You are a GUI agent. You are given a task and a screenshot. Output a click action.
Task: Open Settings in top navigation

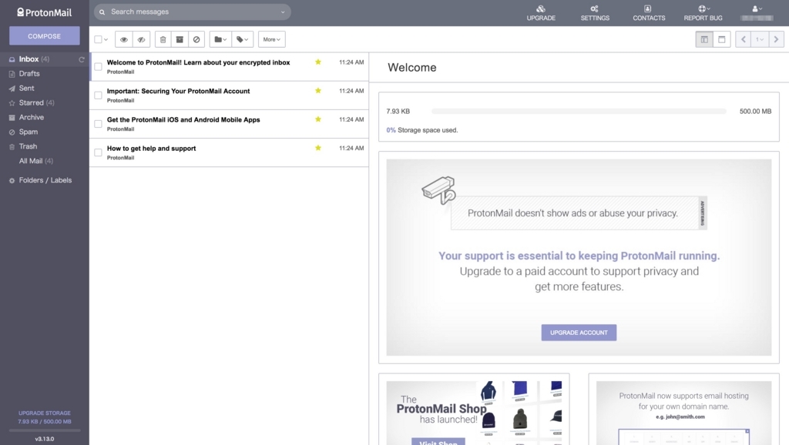595,13
